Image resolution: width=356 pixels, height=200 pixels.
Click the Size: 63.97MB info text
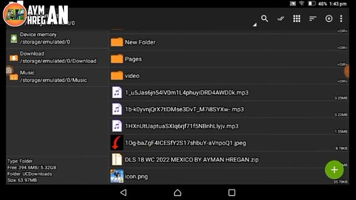tap(22, 180)
